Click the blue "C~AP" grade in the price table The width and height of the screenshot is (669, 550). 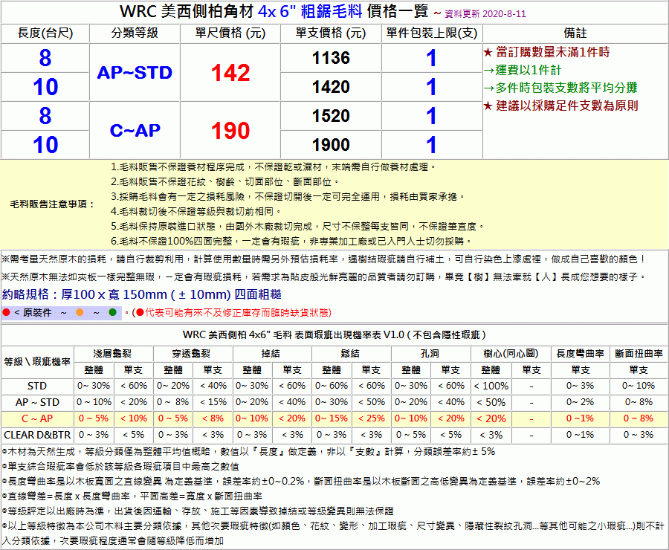(x=135, y=131)
